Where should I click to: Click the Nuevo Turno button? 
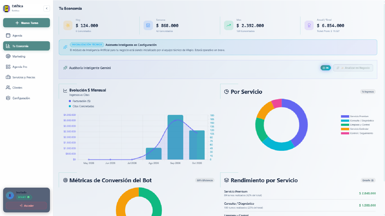coord(26,23)
